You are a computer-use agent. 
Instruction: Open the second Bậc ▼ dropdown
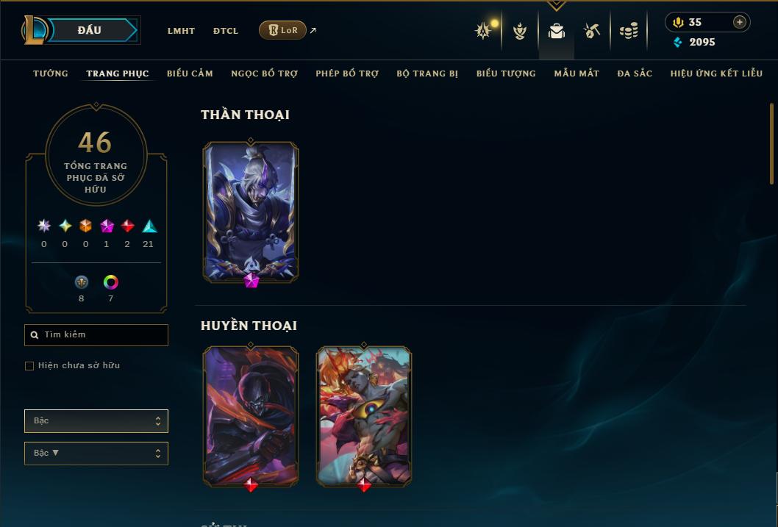pyautogui.click(x=96, y=453)
